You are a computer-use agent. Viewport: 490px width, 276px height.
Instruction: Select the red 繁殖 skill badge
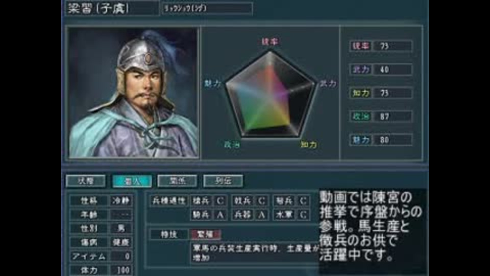coord(205,234)
